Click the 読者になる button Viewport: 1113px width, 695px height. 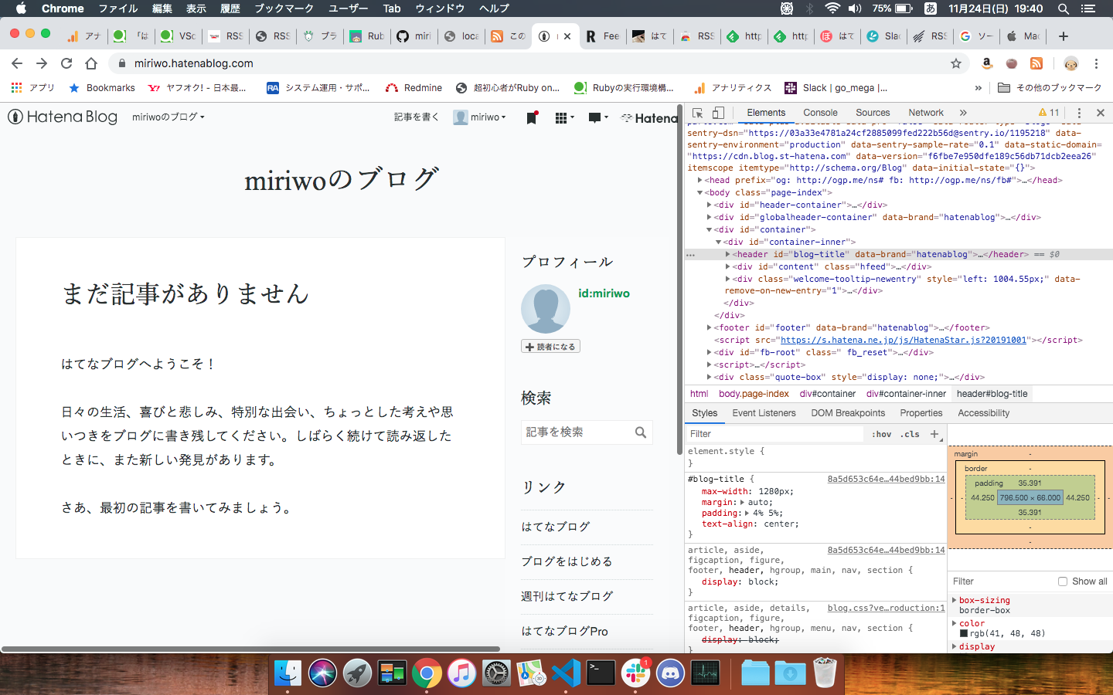tap(550, 346)
